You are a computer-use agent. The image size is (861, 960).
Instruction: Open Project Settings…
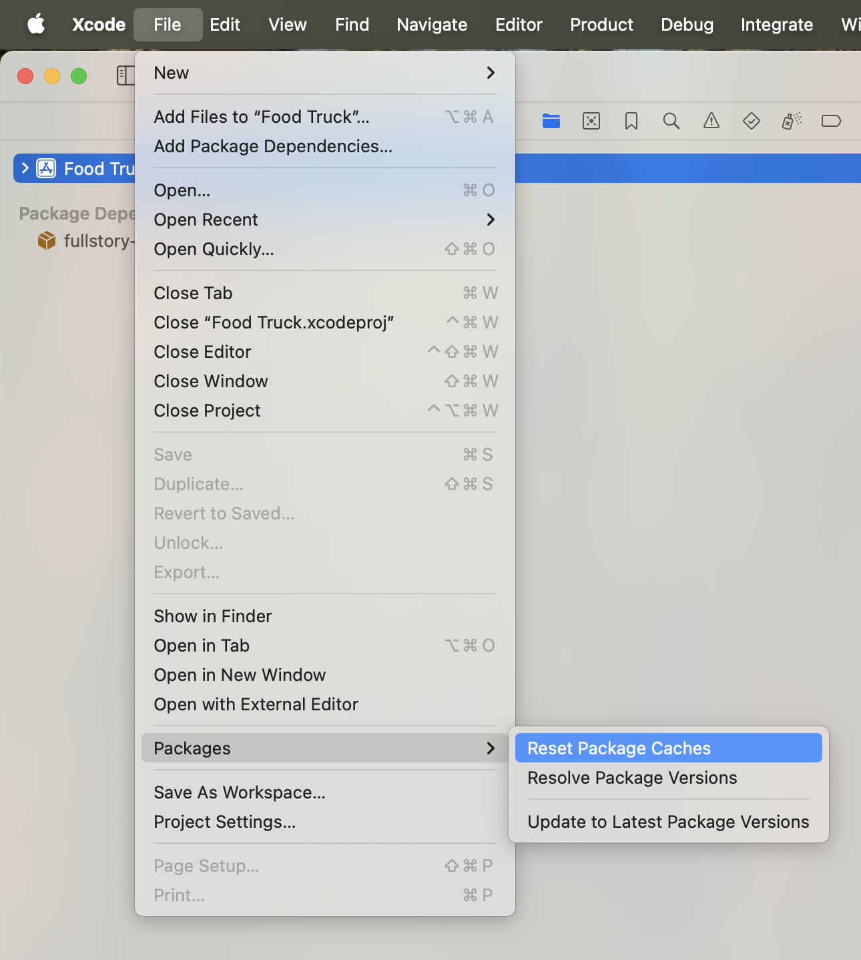click(x=325, y=822)
